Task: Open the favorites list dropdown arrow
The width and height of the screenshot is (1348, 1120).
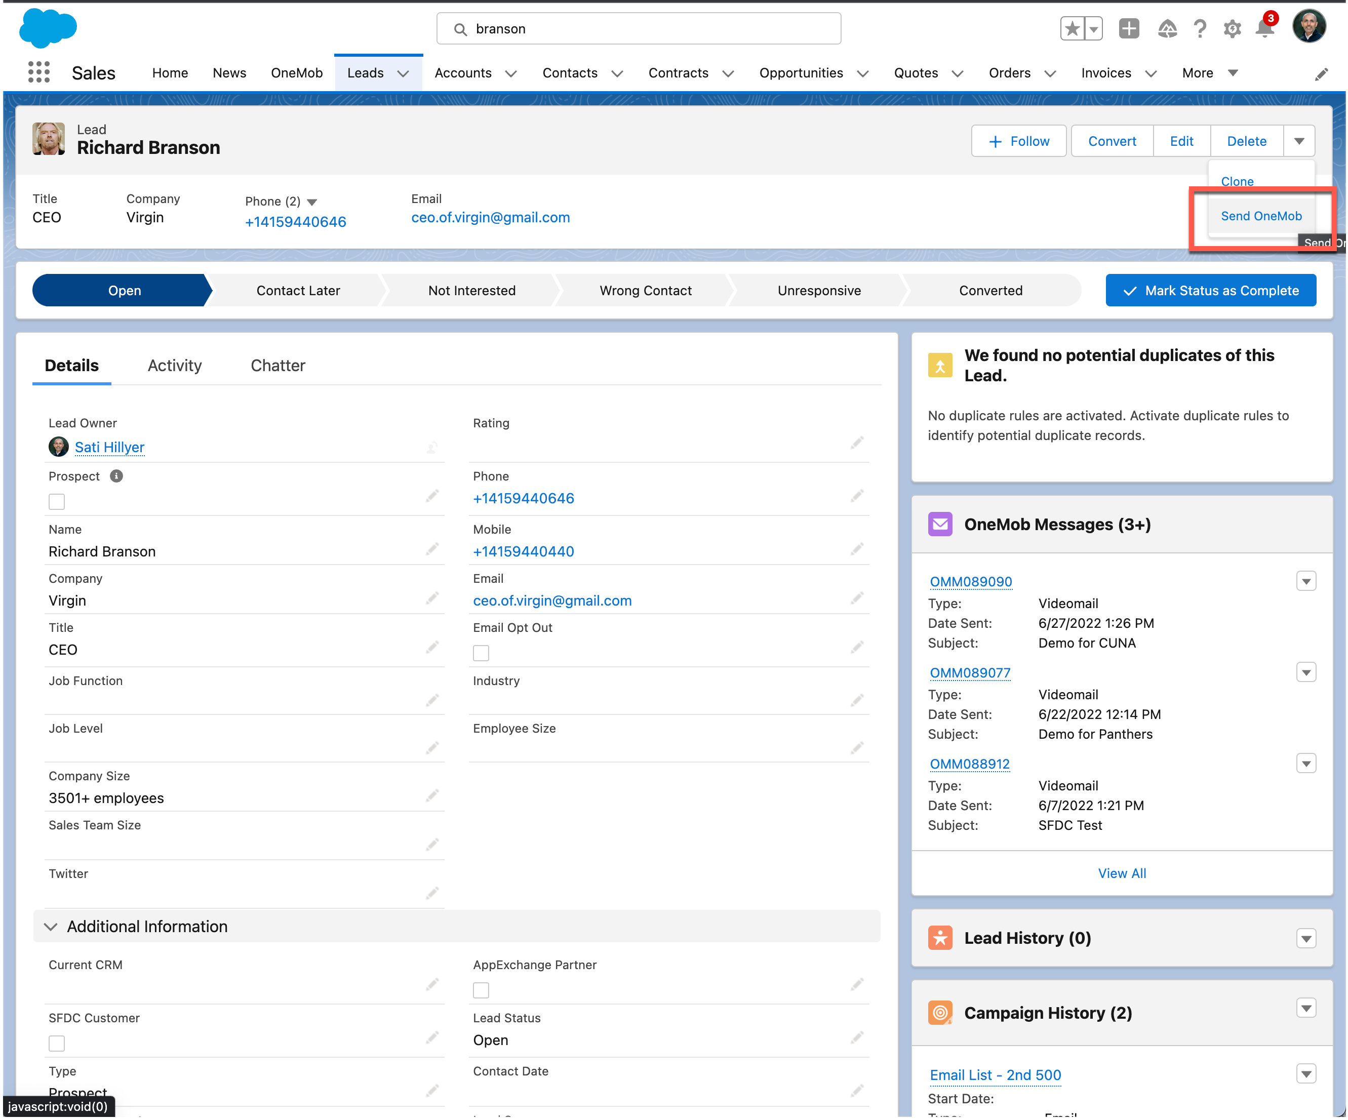Action: pyautogui.click(x=1093, y=28)
